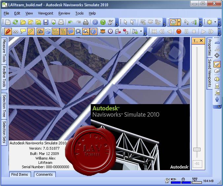Image resolution: width=223 pixels, height=186 pixels.
Task: Click the Open folder icon
Action: tap(23, 22)
